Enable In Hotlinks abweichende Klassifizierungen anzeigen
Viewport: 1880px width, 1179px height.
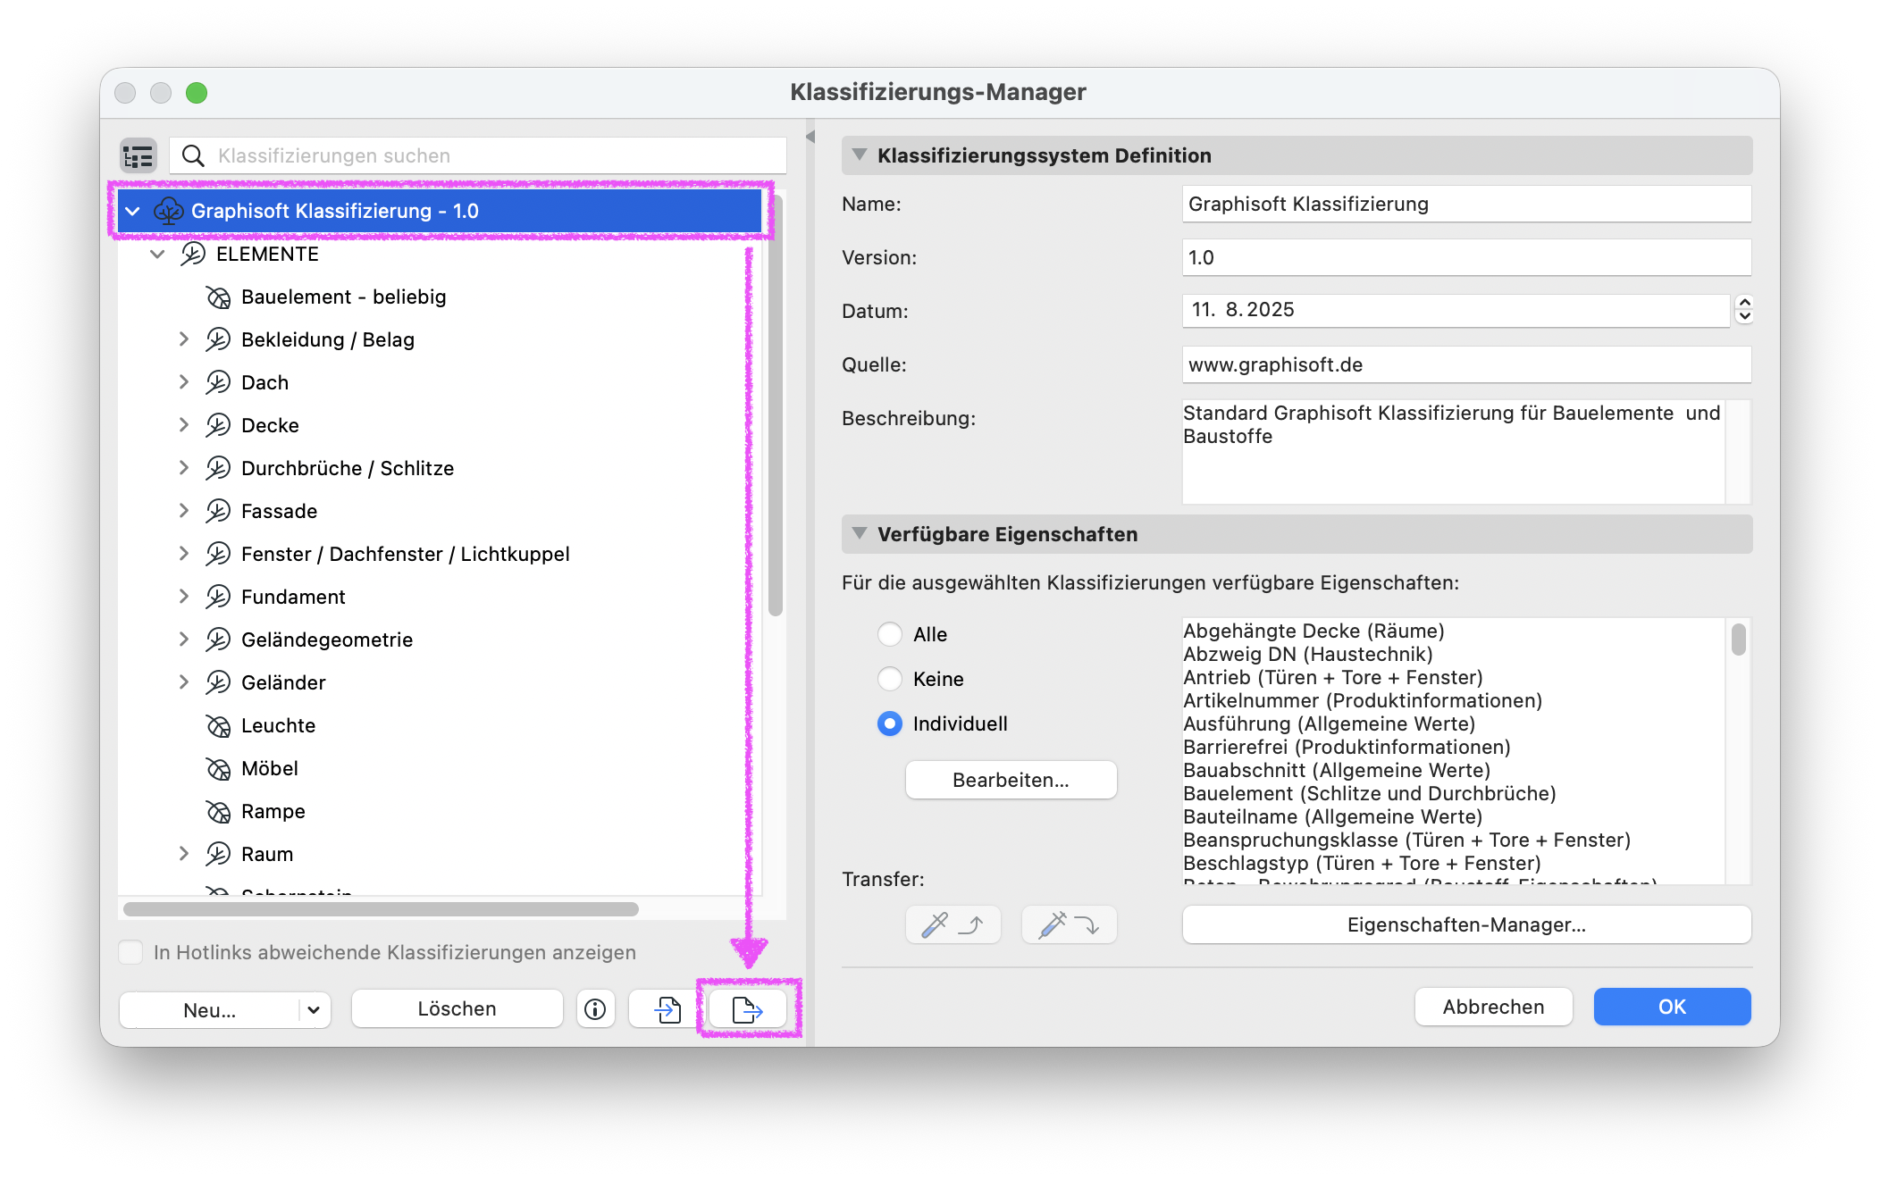(x=130, y=952)
